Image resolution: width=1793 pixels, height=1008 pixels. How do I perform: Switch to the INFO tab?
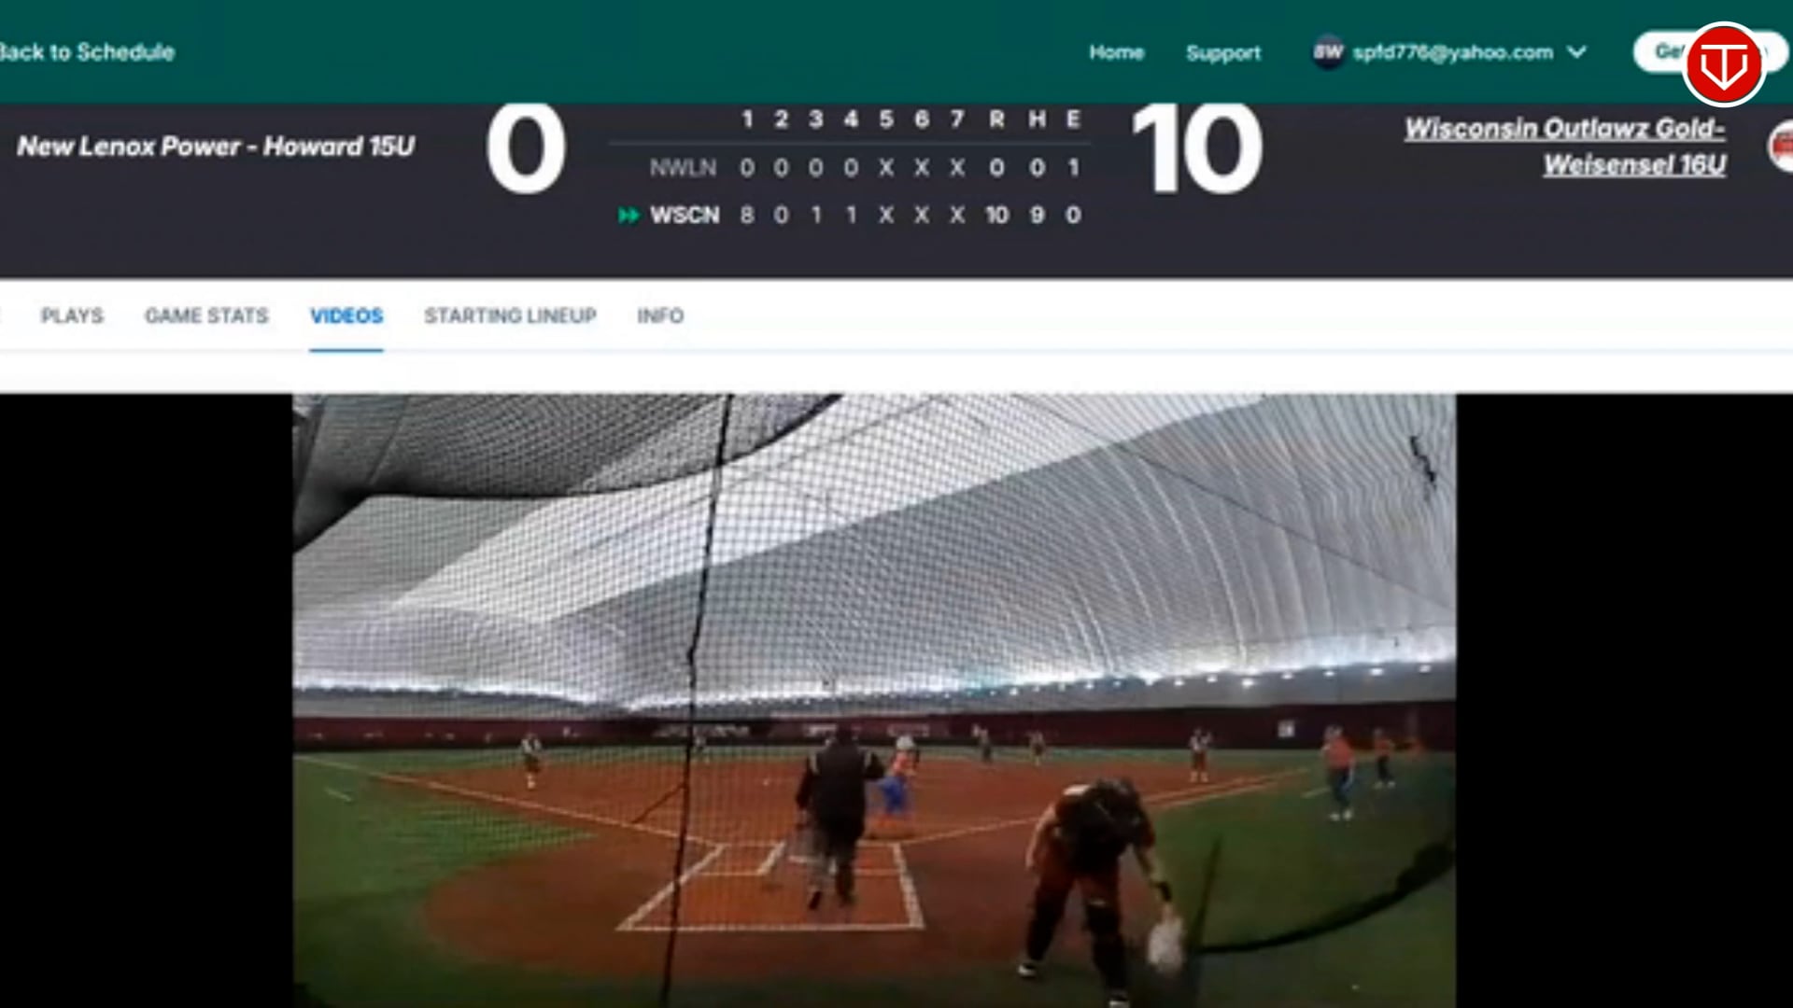click(x=660, y=315)
